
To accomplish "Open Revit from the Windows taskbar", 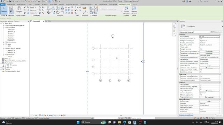I will 135,122.
